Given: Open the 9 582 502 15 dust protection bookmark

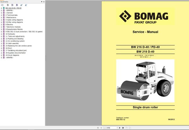Looking at the screenshot, I should tap(24, 31).
